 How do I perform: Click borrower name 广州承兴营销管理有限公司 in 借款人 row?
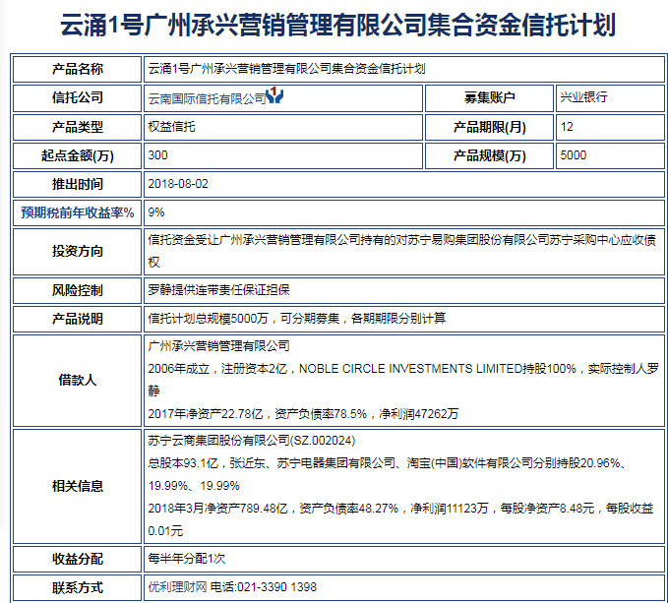218,346
